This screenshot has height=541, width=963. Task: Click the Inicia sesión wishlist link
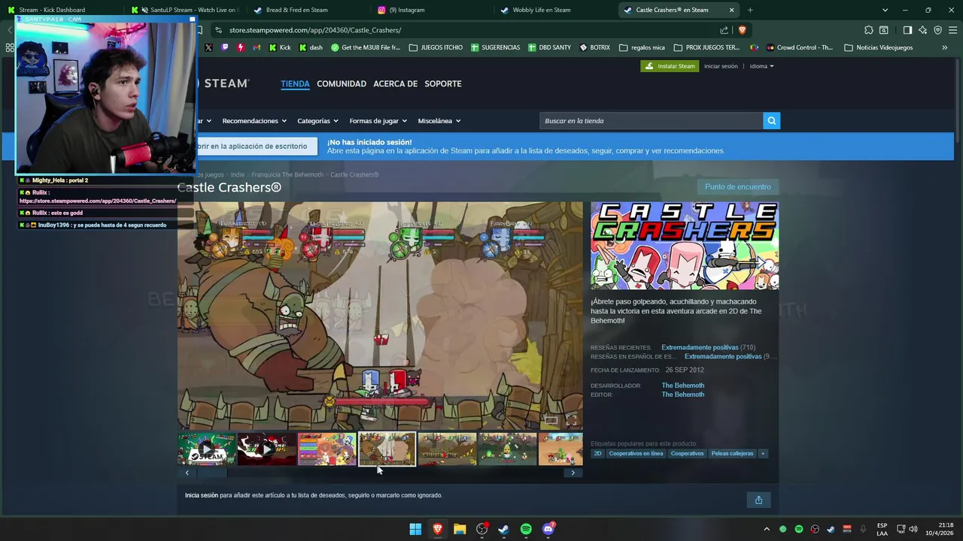[202, 495]
